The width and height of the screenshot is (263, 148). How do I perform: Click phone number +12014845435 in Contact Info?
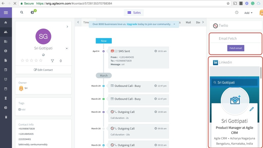26,134
